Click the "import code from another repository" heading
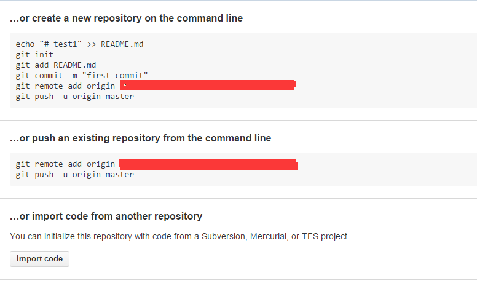 [106, 217]
